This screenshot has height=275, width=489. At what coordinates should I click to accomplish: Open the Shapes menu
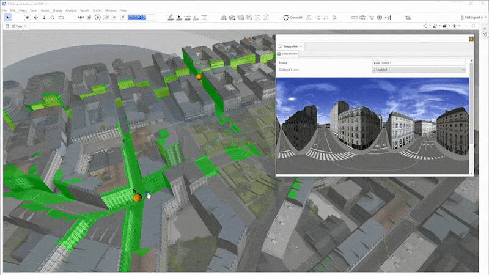tap(57, 10)
